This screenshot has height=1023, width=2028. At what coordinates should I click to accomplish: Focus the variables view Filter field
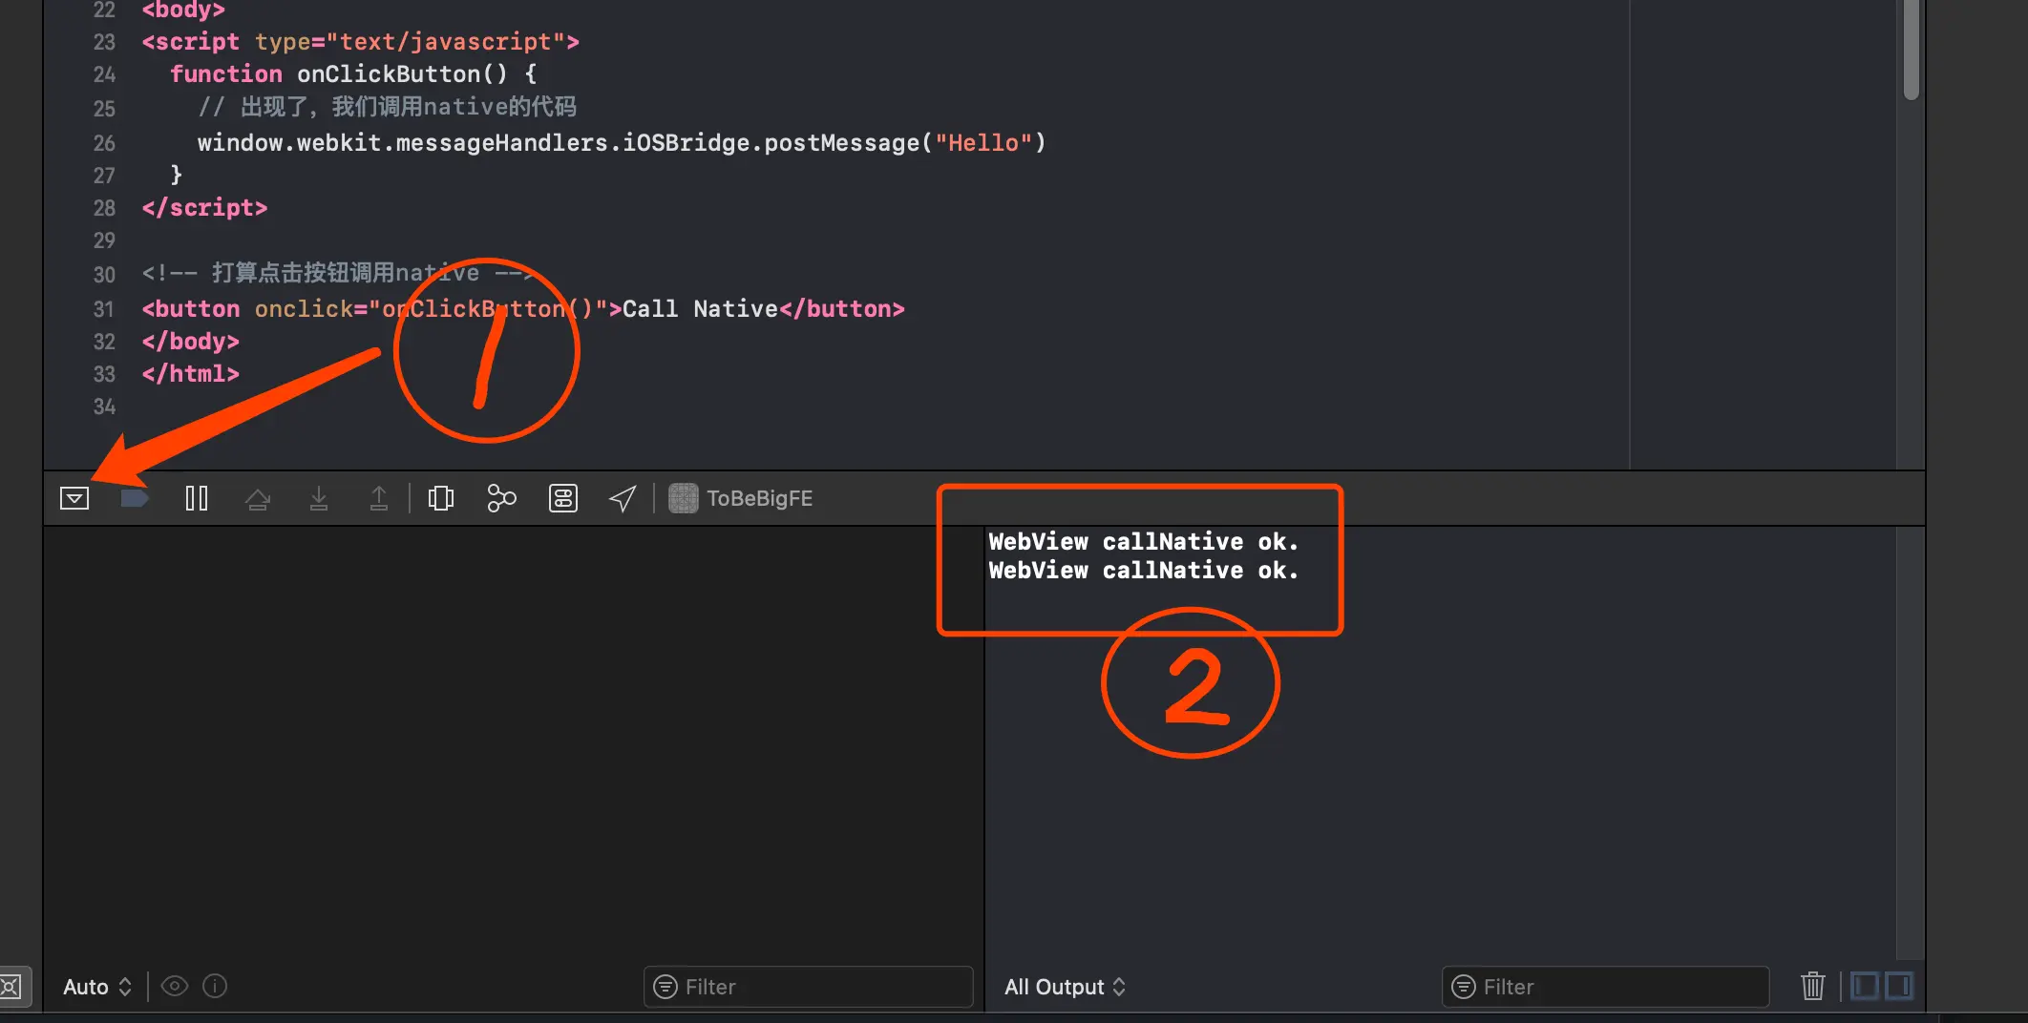(809, 987)
